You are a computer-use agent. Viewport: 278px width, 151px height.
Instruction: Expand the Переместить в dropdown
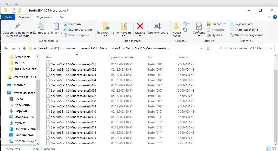pyautogui.click(x=105, y=36)
